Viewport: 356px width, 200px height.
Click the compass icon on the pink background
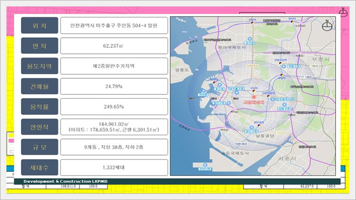pyautogui.click(x=343, y=12)
